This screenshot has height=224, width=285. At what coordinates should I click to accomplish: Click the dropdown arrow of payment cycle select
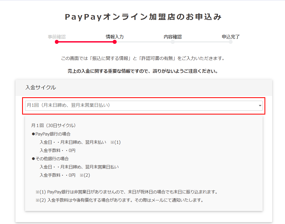260,105
